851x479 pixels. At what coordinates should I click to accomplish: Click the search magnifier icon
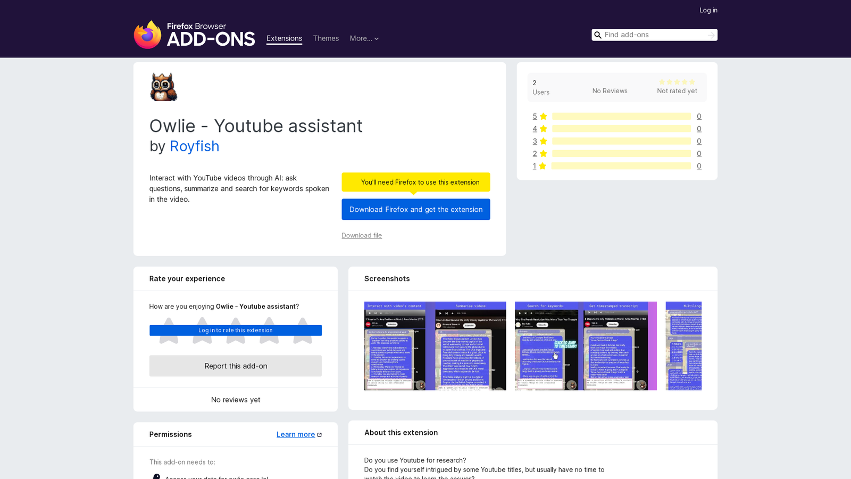click(x=598, y=35)
